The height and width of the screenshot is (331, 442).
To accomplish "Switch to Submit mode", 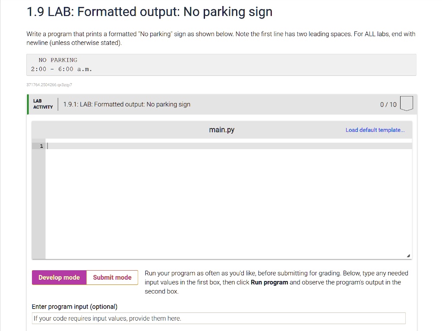I will click(x=112, y=278).
